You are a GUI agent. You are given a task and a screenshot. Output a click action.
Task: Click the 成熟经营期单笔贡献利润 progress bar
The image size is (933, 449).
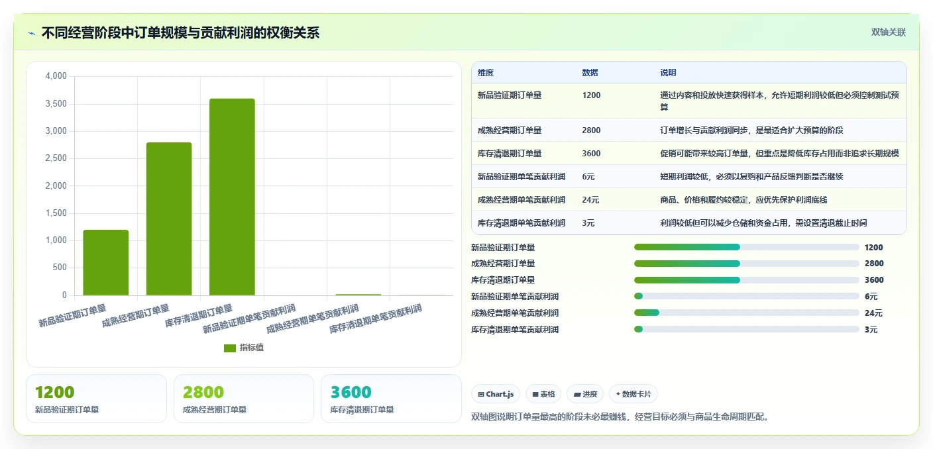point(747,313)
